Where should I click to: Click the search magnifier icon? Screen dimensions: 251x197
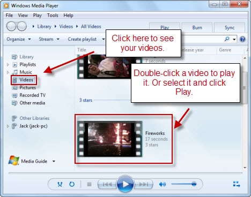pyautogui.click(x=227, y=39)
